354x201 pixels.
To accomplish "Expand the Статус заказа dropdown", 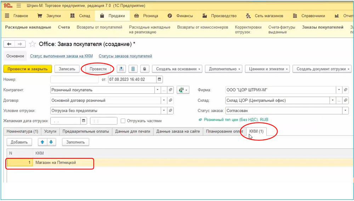I will coord(346,111).
